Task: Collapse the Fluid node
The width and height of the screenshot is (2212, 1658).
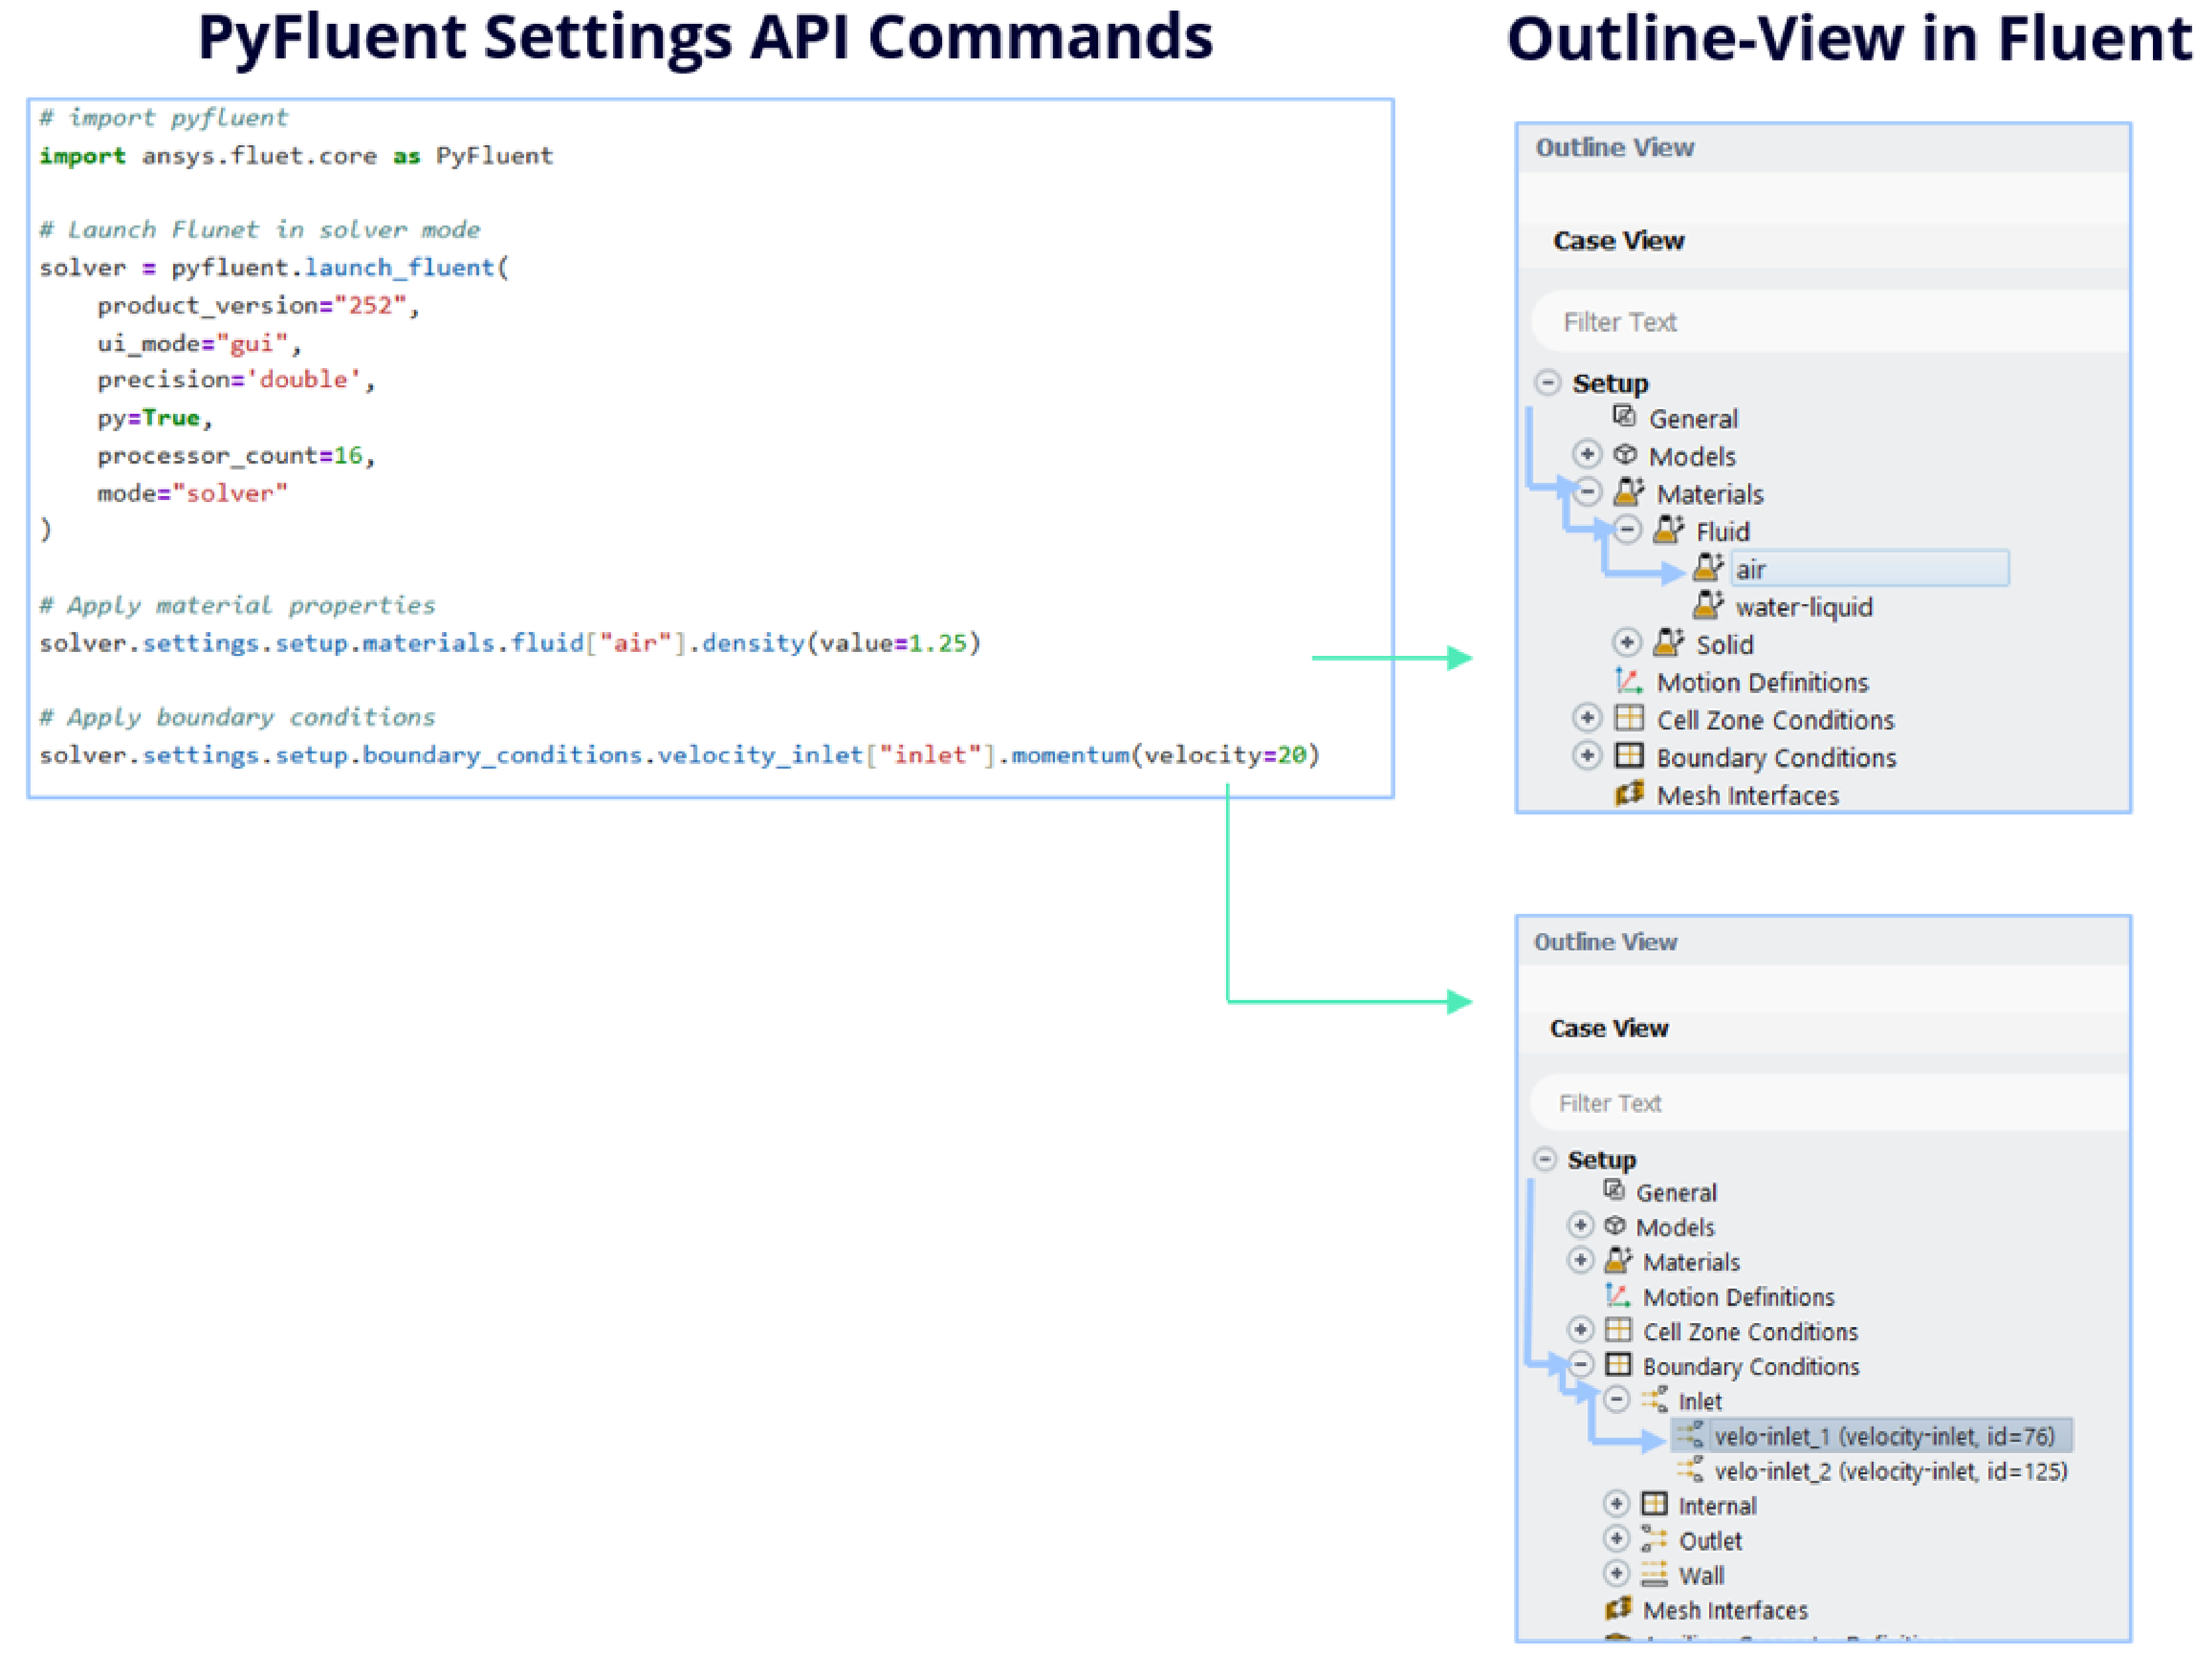Action: point(1627,530)
